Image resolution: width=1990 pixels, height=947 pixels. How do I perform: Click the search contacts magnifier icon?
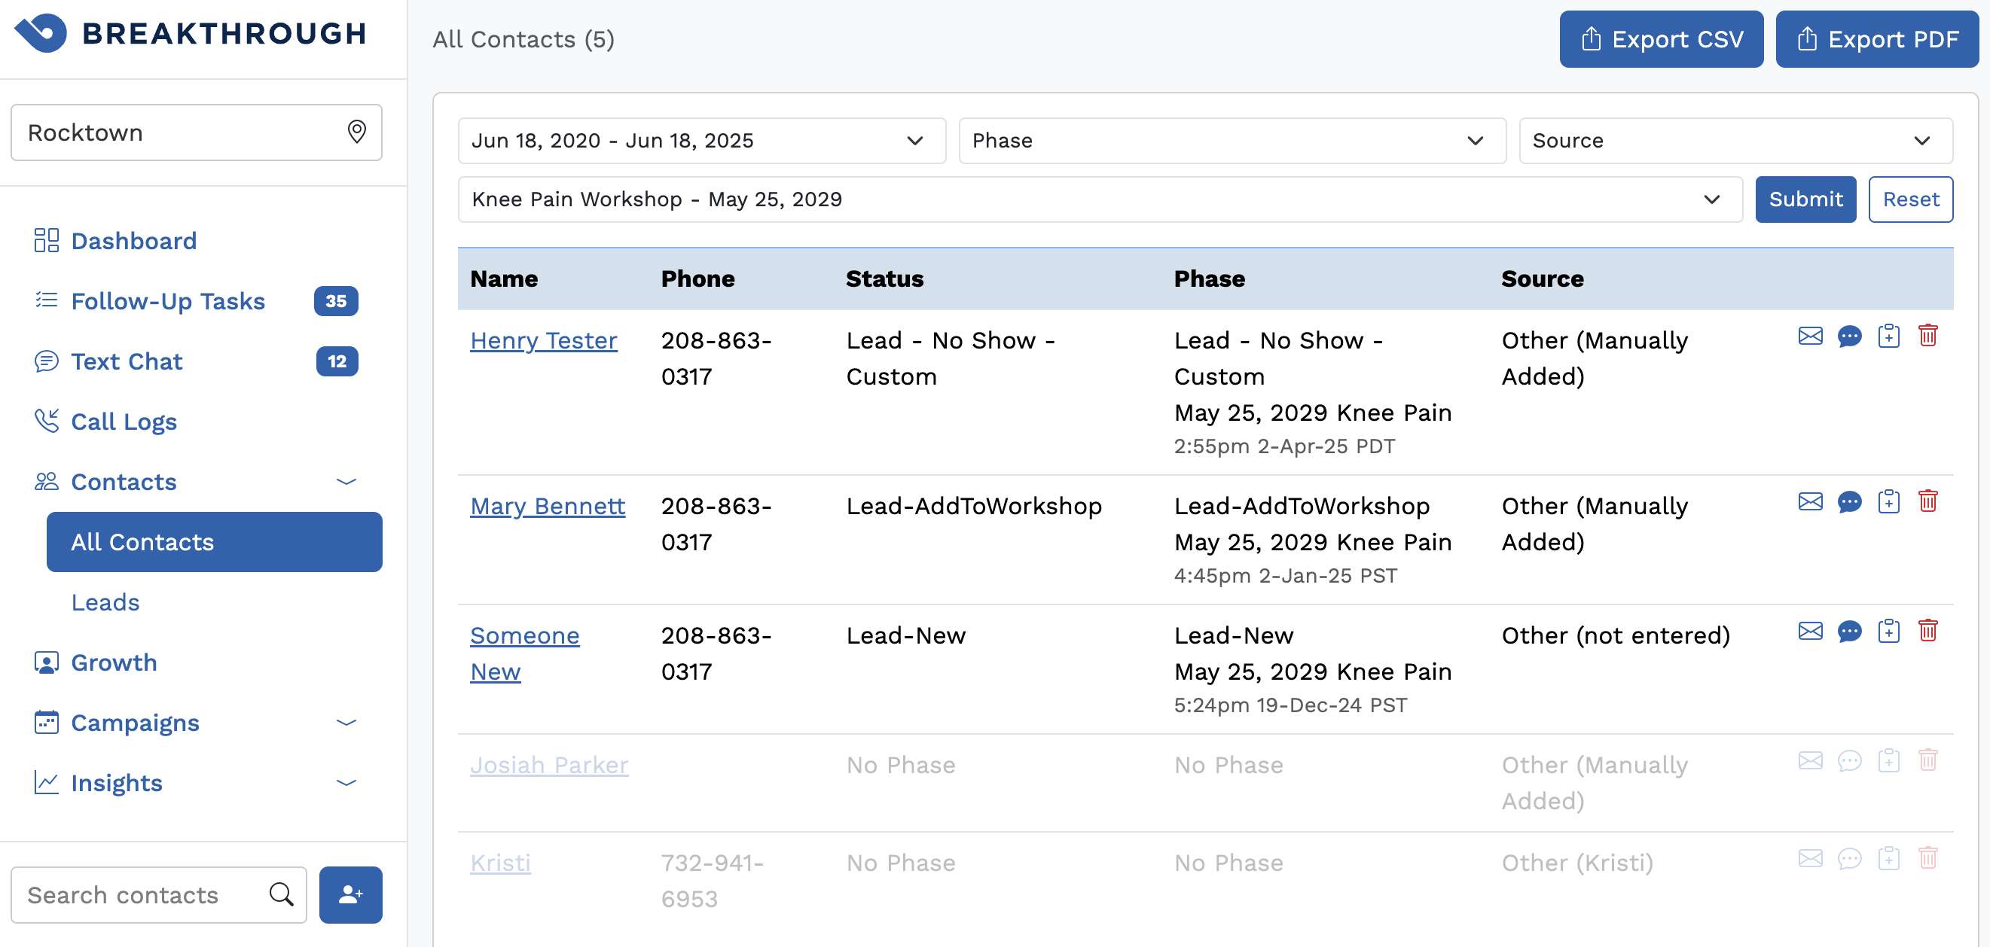281,894
